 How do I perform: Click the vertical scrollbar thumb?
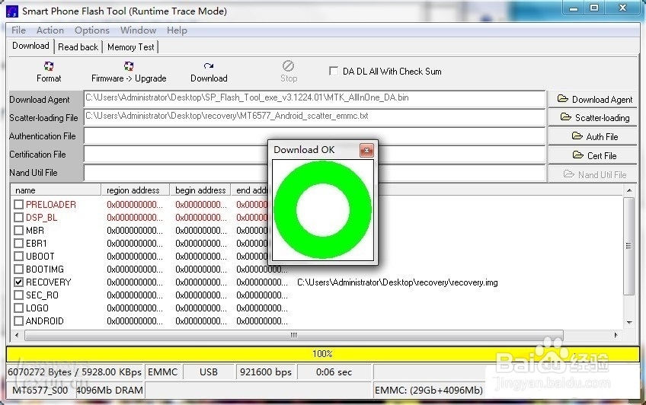coord(628,246)
